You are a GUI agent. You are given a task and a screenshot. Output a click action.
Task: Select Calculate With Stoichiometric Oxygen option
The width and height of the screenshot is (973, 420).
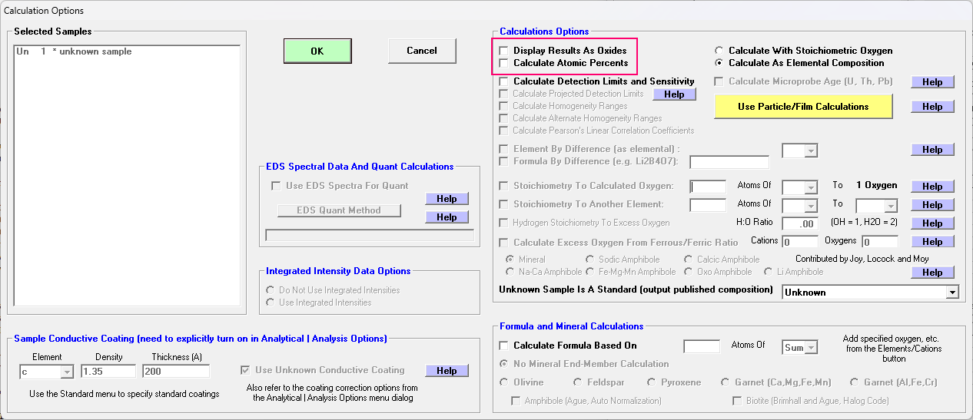coord(719,51)
